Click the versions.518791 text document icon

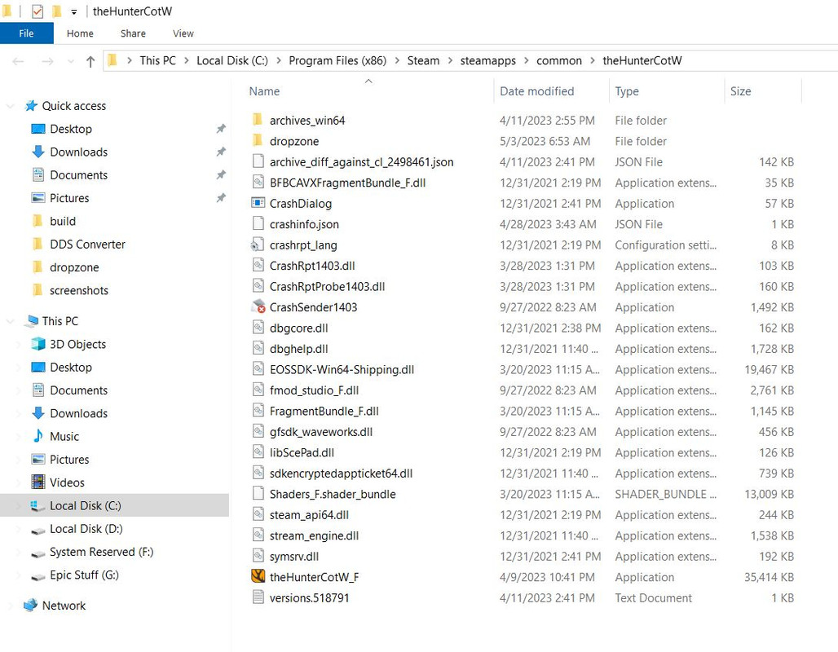258,597
